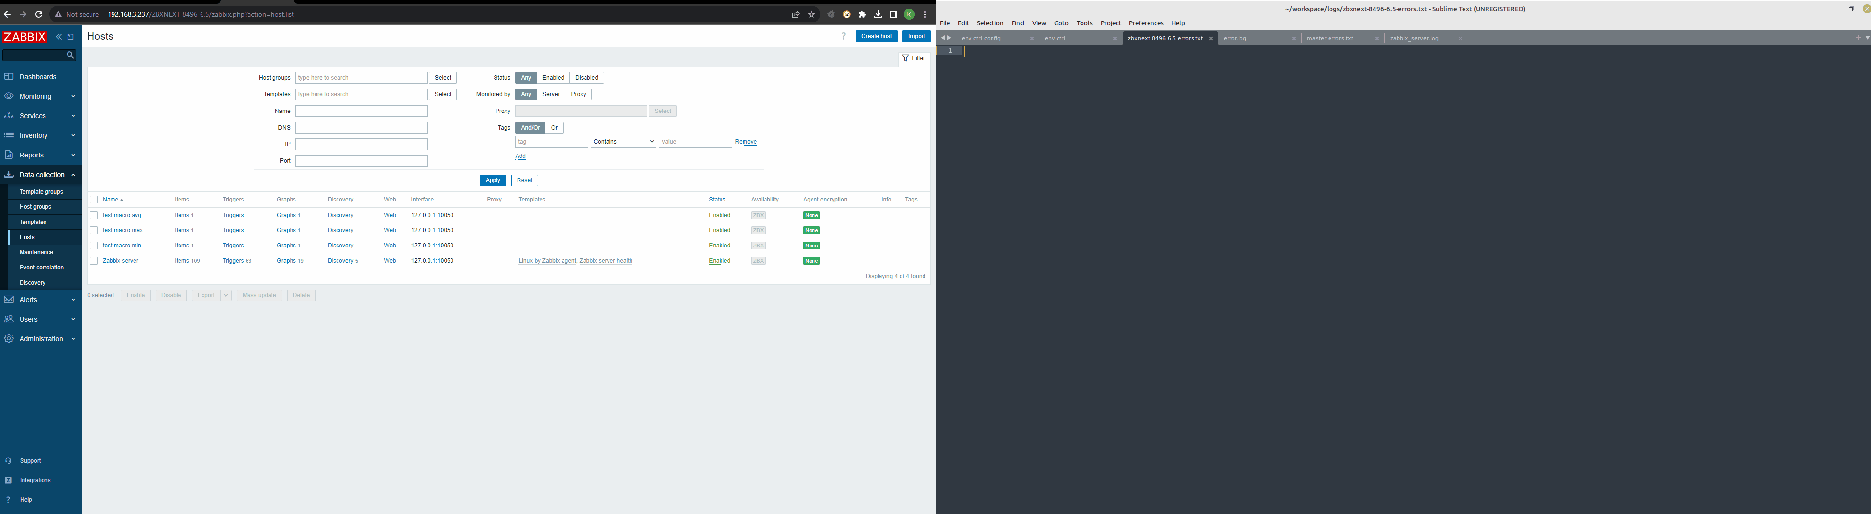1871x514 pixels.
Task: Click the Enabled status of test macro avg
Action: coord(720,216)
